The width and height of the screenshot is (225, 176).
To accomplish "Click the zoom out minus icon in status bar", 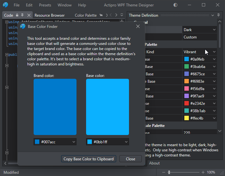I will coord(164,172).
